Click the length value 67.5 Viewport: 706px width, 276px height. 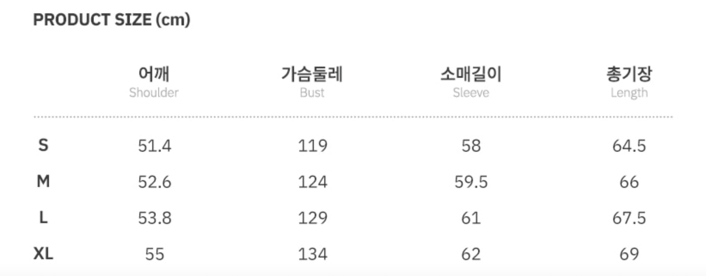629,218
